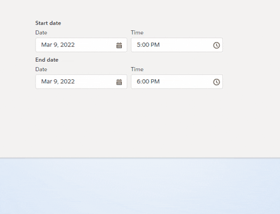The width and height of the screenshot is (280, 214).
Task: Focus the Start date Date input field
Action: tap(81, 45)
